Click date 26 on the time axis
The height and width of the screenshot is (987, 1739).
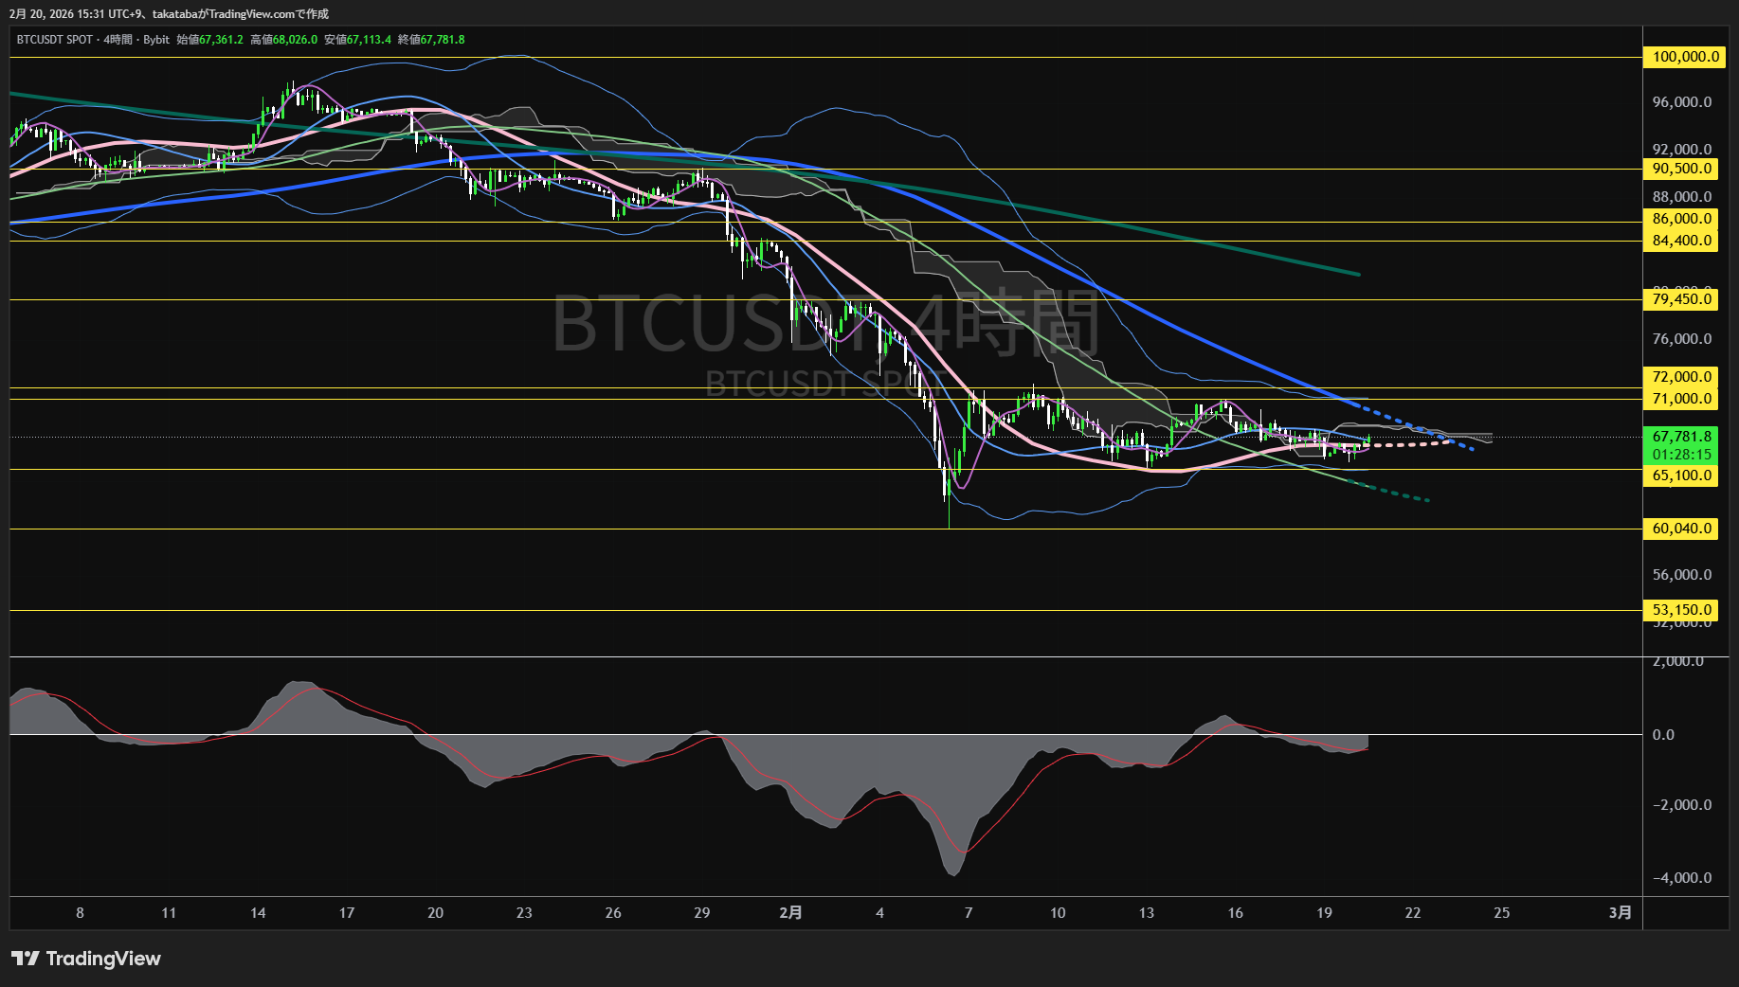(x=613, y=913)
